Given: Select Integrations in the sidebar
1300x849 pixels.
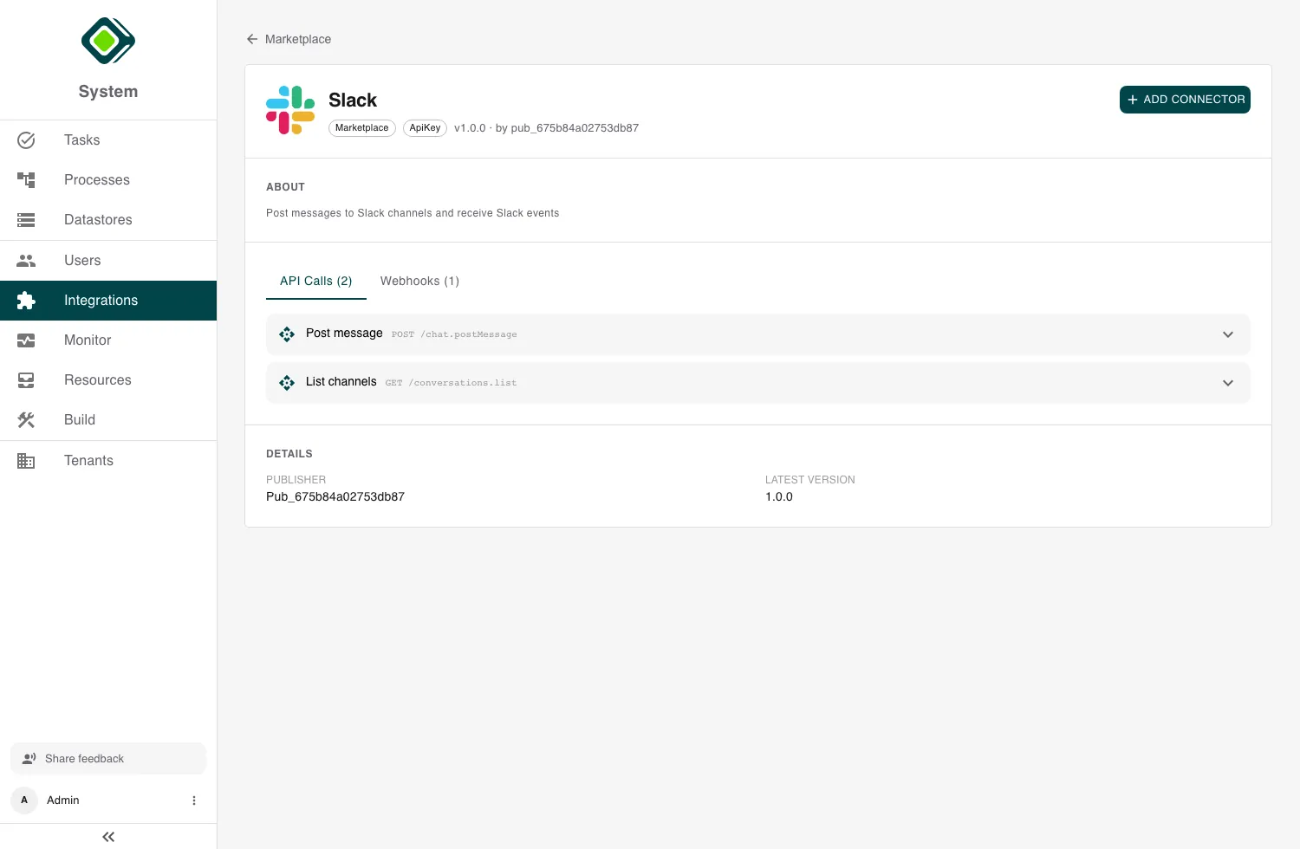Looking at the screenshot, I should [108, 301].
